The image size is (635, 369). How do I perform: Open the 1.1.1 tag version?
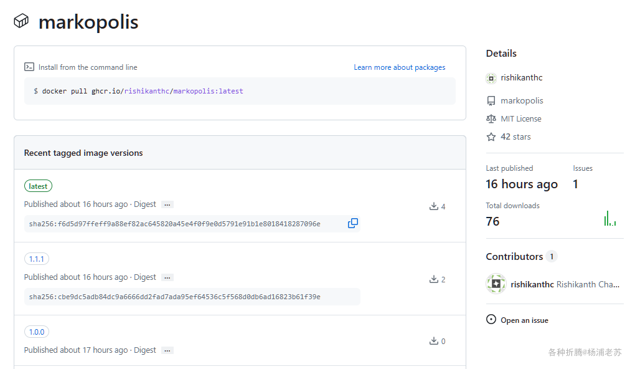[37, 259]
